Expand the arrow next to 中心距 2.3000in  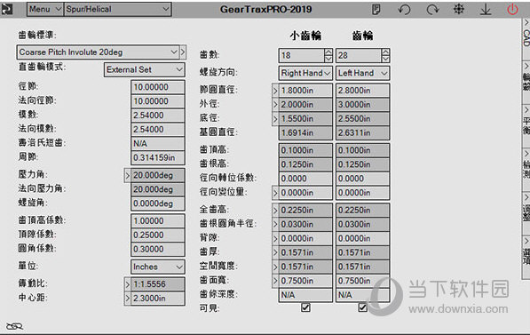click(x=128, y=299)
